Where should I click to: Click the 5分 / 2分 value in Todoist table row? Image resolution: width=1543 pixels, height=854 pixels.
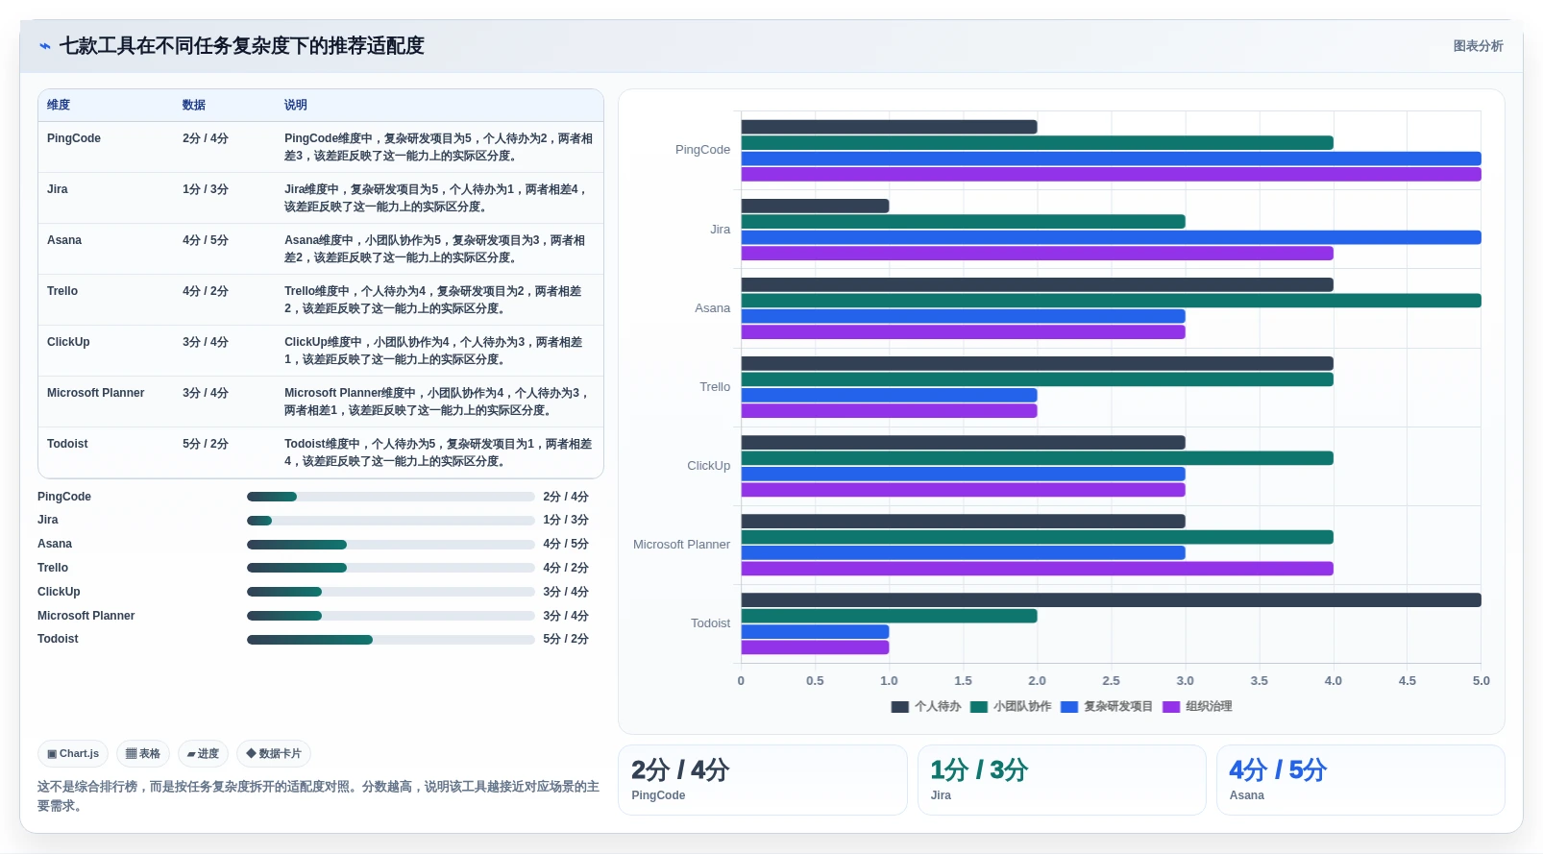pos(206,444)
